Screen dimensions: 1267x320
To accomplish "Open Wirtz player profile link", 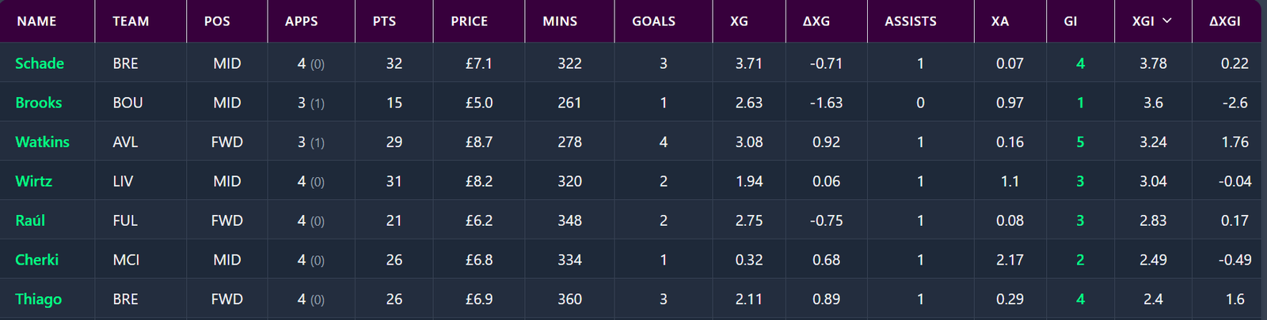I will pos(34,181).
